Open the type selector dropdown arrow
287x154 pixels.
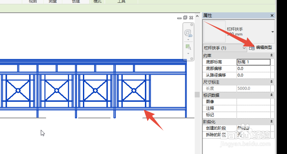[x=273, y=32]
